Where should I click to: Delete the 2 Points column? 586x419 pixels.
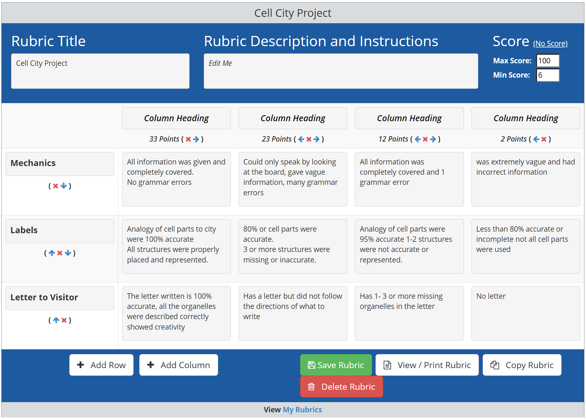point(544,139)
